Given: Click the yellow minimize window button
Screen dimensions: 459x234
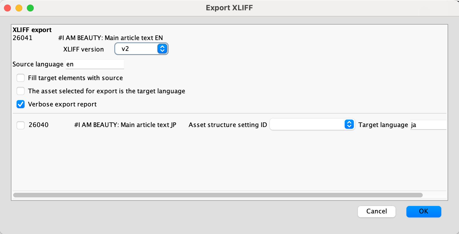Looking at the screenshot, I should (x=19, y=8).
